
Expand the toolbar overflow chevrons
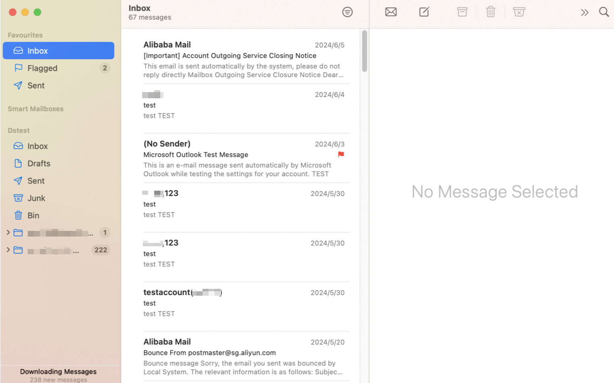(585, 12)
